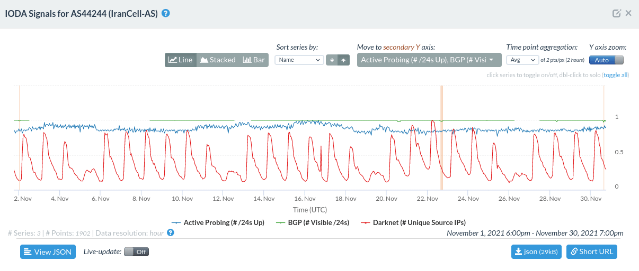Toggle the Live-update Off switch
This screenshot has width=639, height=271.
[136, 251]
